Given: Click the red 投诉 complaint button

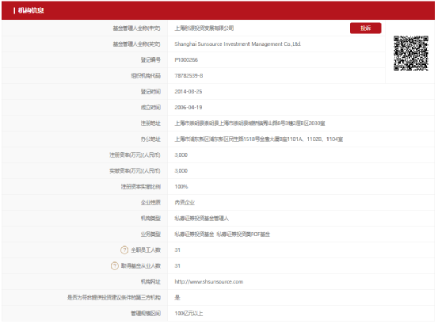Looking at the screenshot, I should (x=365, y=29).
